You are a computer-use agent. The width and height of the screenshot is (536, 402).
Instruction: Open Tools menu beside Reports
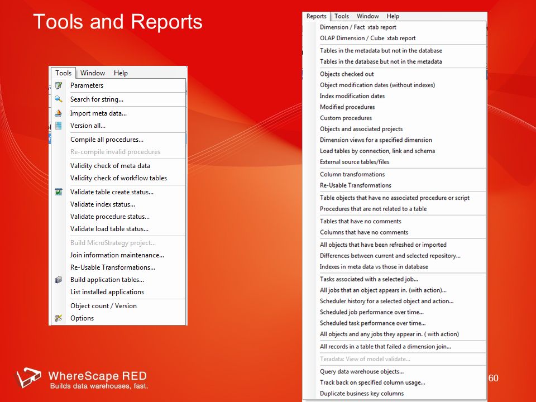click(342, 16)
